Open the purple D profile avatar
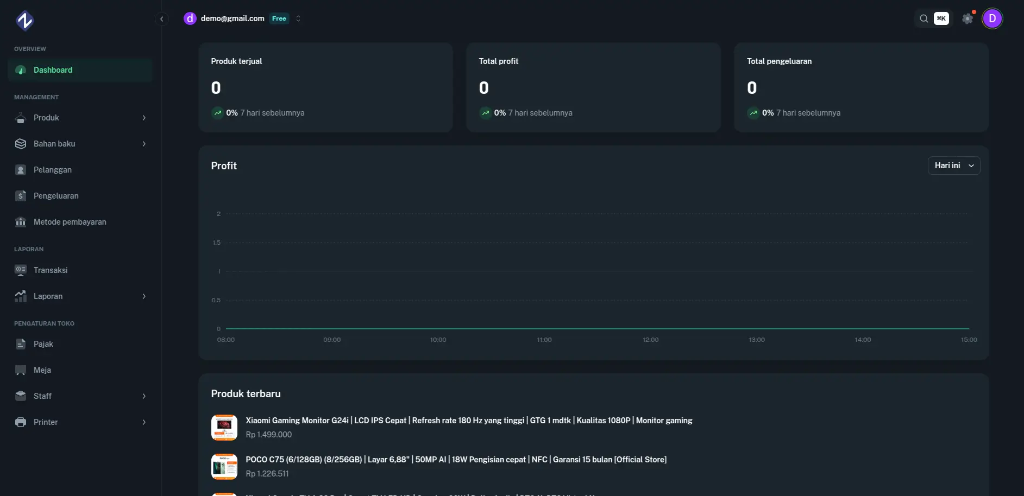The width and height of the screenshot is (1024, 496). point(992,18)
